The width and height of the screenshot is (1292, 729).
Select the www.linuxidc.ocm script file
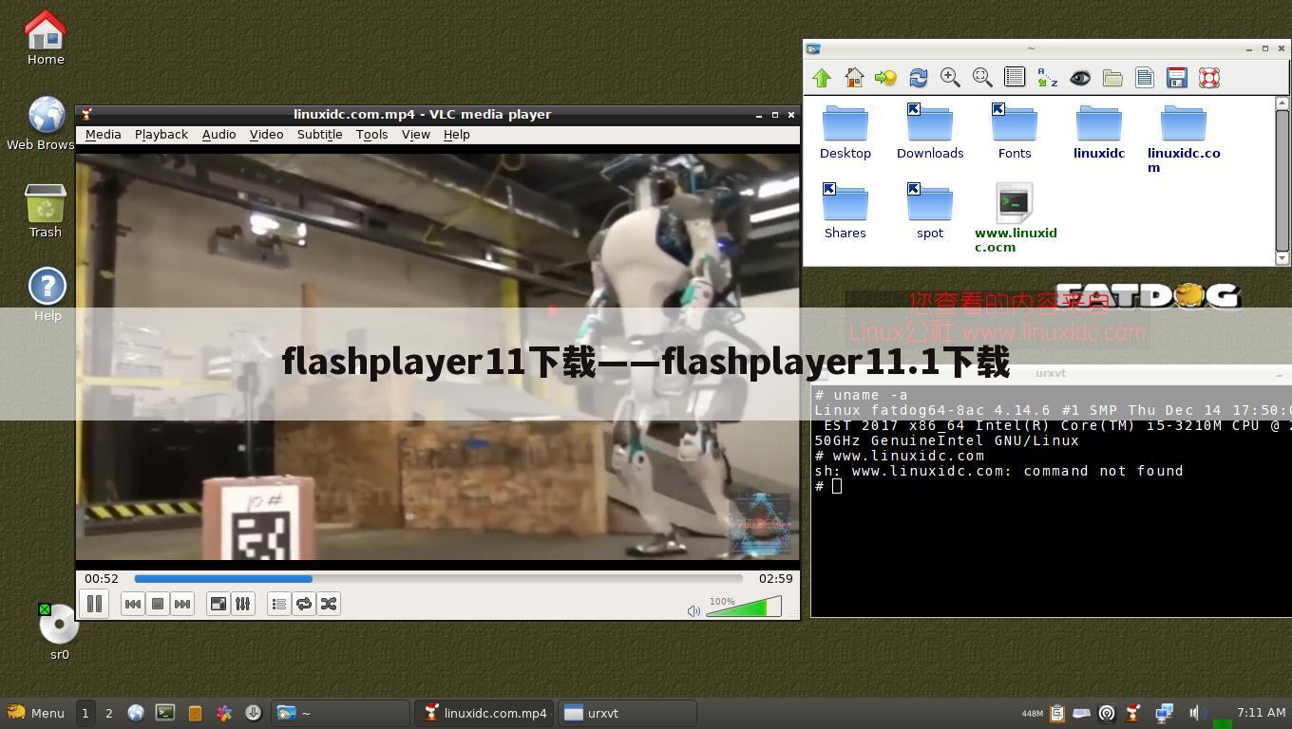pos(1015,218)
